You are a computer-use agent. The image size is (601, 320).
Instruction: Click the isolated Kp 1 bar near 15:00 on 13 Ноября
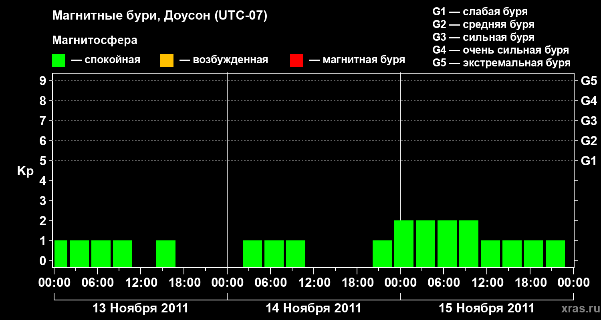pyautogui.click(x=166, y=254)
